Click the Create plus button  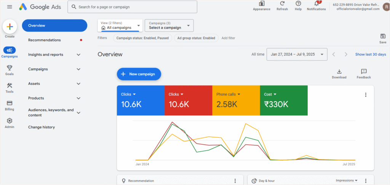click(x=10, y=27)
